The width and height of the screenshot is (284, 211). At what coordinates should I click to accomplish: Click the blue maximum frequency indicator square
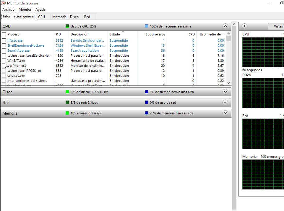[x=147, y=26]
